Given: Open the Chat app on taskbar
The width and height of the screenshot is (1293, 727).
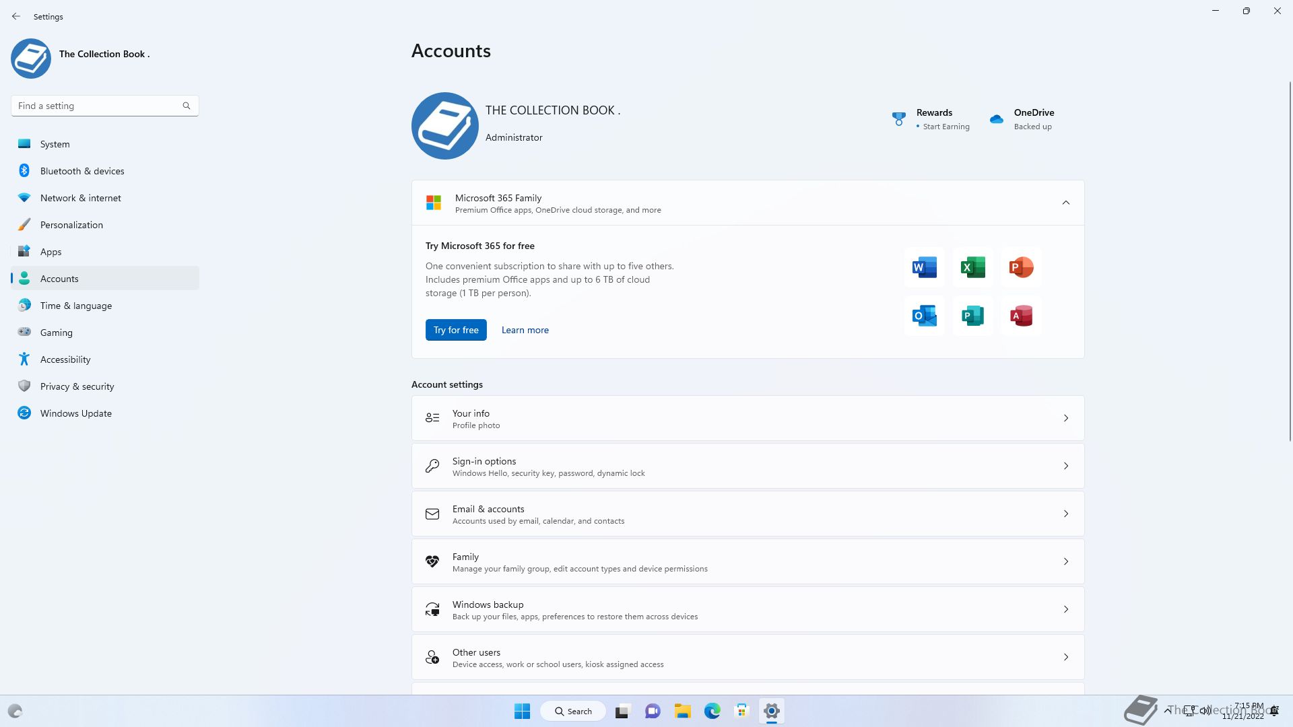Looking at the screenshot, I should pyautogui.click(x=653, y=711).
